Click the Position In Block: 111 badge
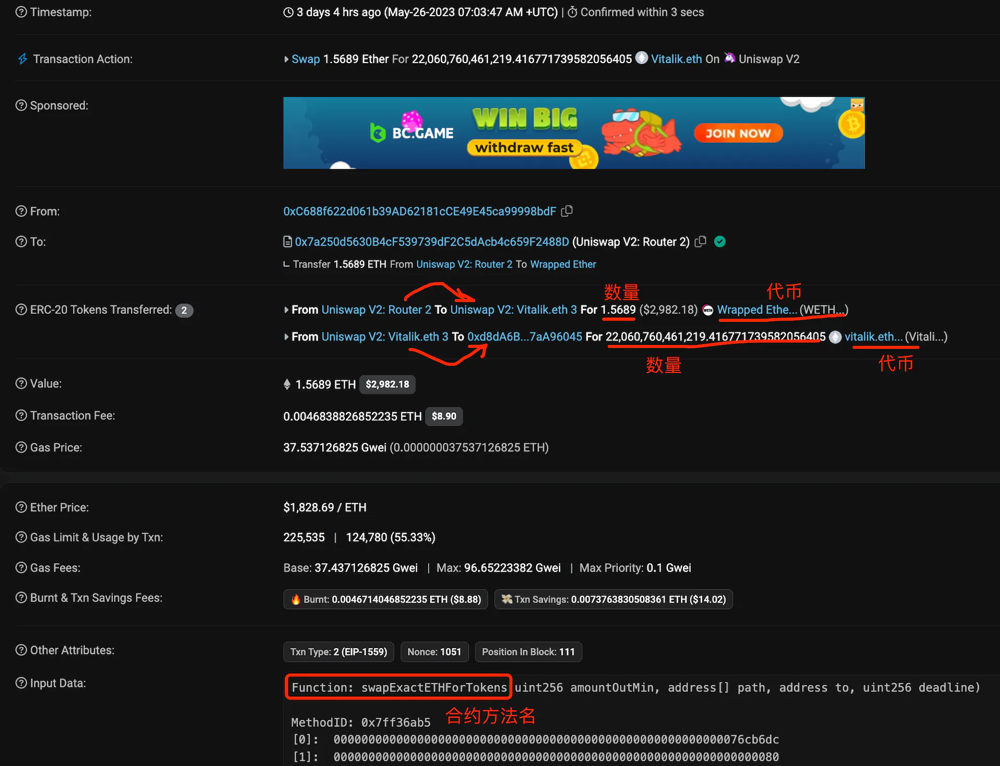The height and width of the screenshot is (766, 1000). [529, 652]
